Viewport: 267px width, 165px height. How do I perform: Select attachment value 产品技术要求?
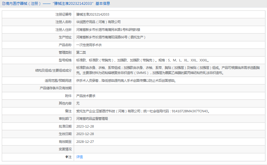tap(86, 96)
